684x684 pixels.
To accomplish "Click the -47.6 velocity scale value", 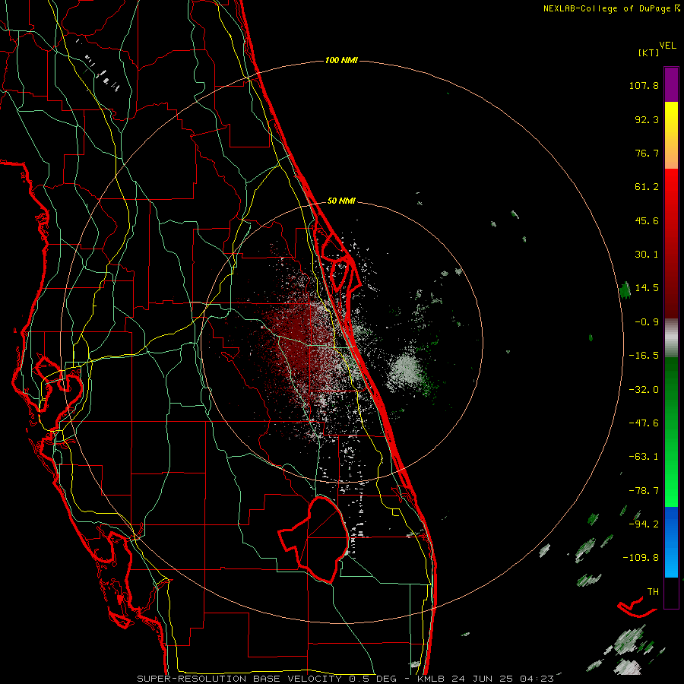I will 644,423.
